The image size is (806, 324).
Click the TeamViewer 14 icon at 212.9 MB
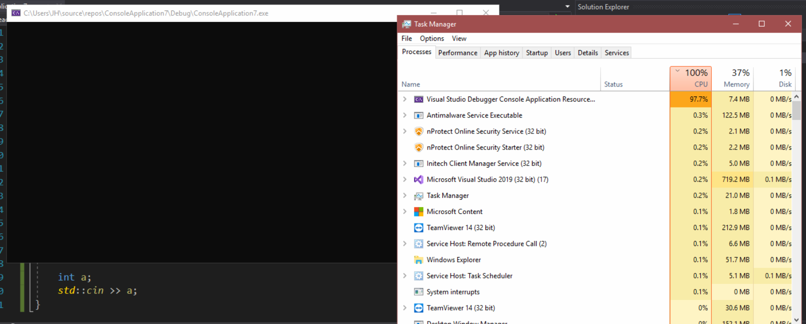[418, 227]
